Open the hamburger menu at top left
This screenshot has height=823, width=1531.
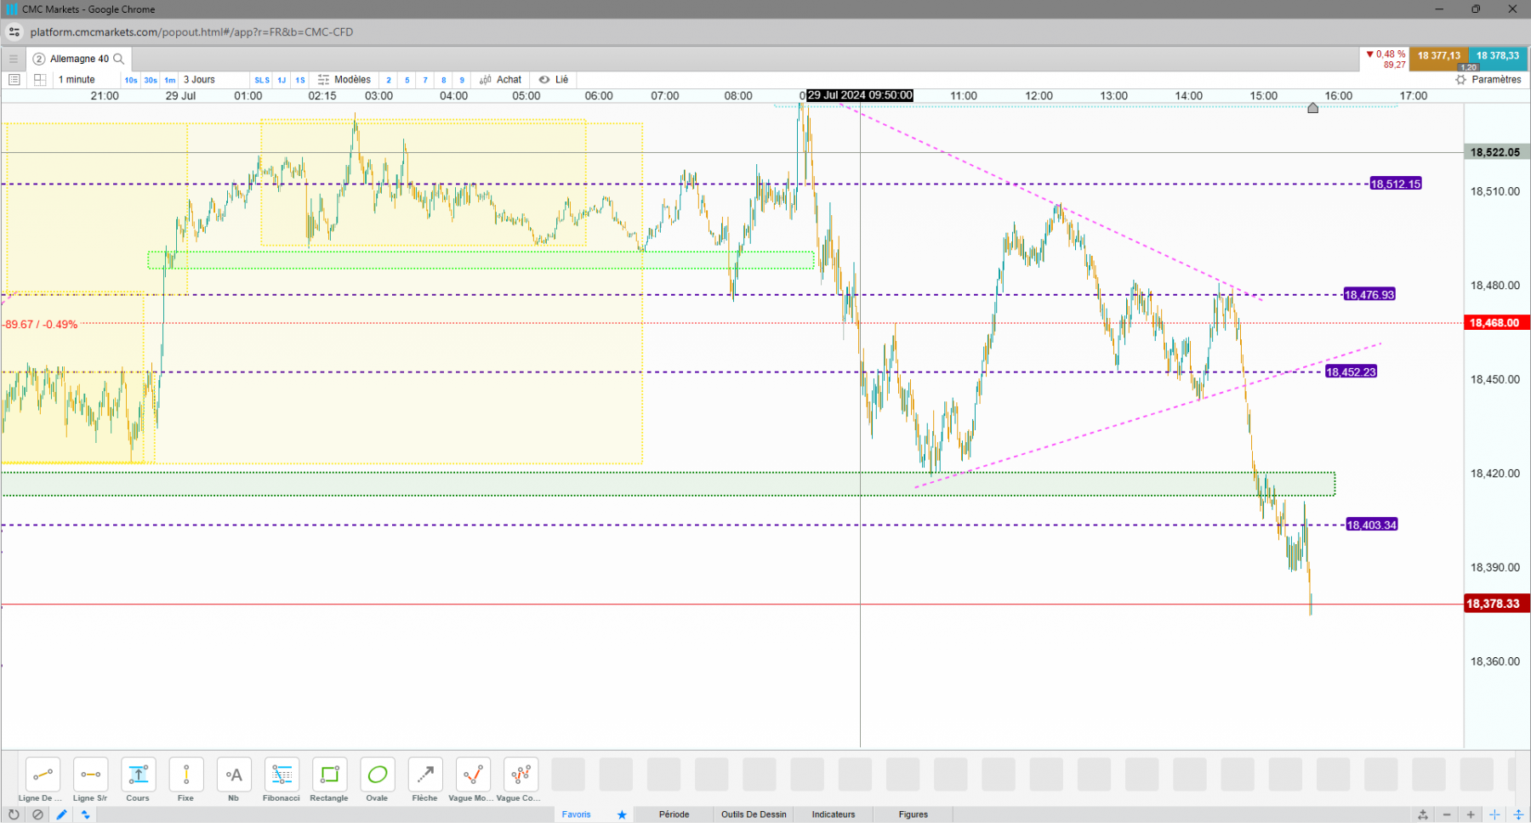coord(13,59)
